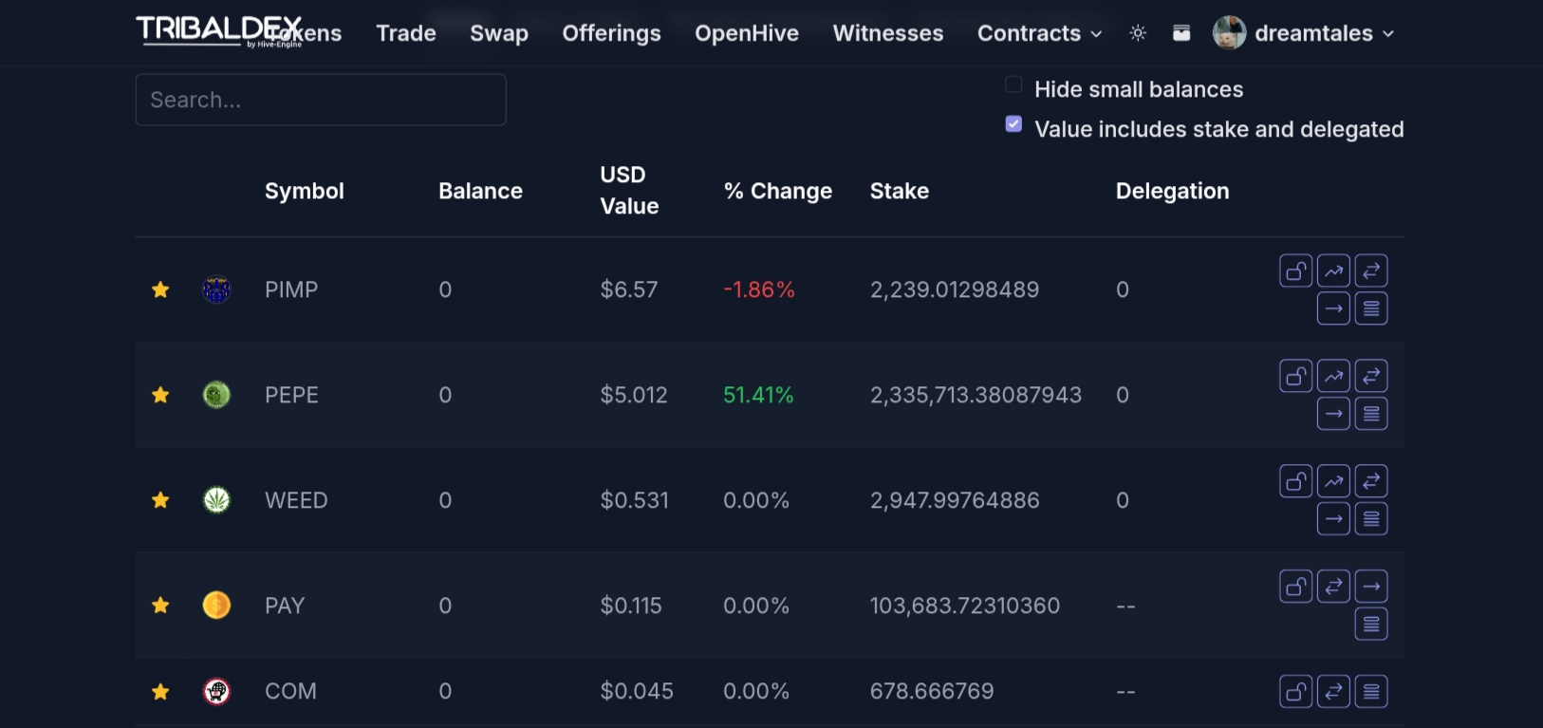Open the list history icon for PIMP

click(1371, 308)
